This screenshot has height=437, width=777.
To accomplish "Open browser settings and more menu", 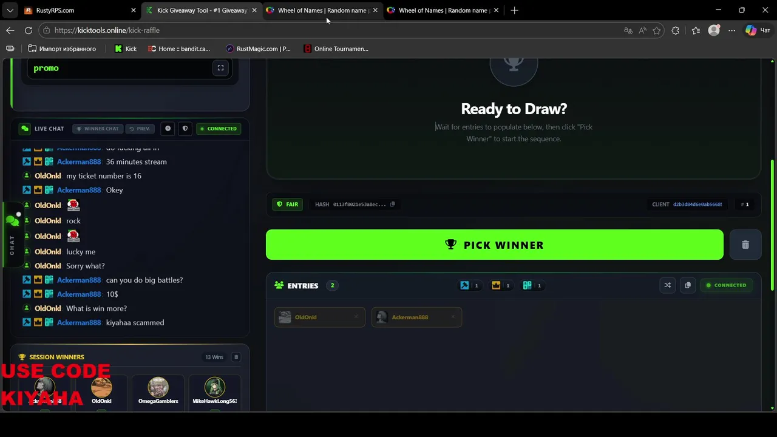I will coord(732,30).
